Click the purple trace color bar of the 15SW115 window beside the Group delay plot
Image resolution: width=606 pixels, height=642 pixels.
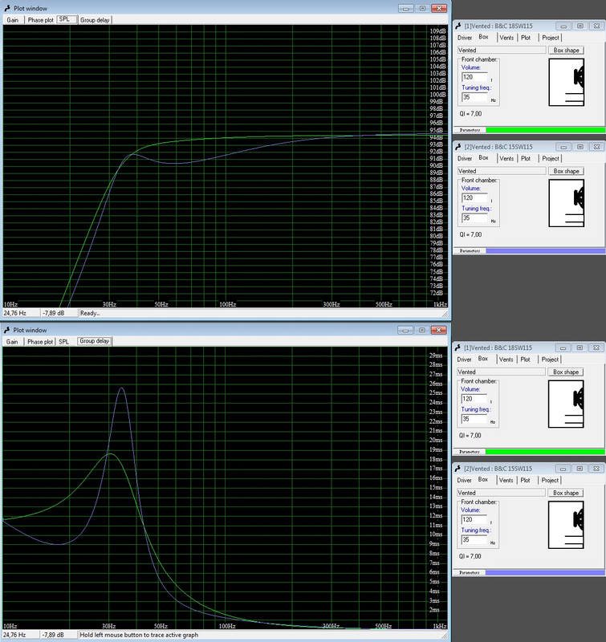(x=545, y=572)
